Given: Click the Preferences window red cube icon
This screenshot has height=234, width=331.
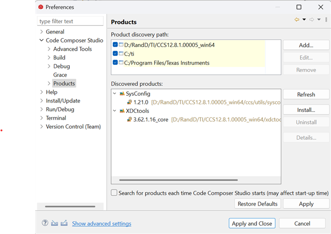Looking at the screenshot, I should (x=41, y=7).
